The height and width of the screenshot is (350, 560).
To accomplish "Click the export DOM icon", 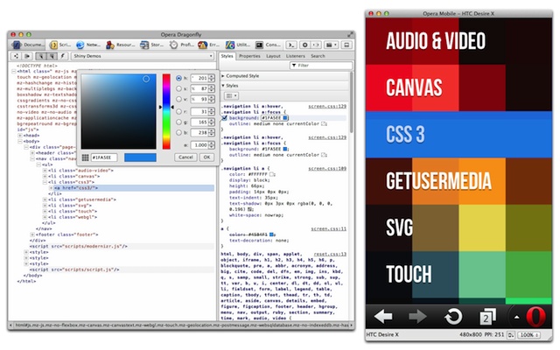I will coord(27,56).
